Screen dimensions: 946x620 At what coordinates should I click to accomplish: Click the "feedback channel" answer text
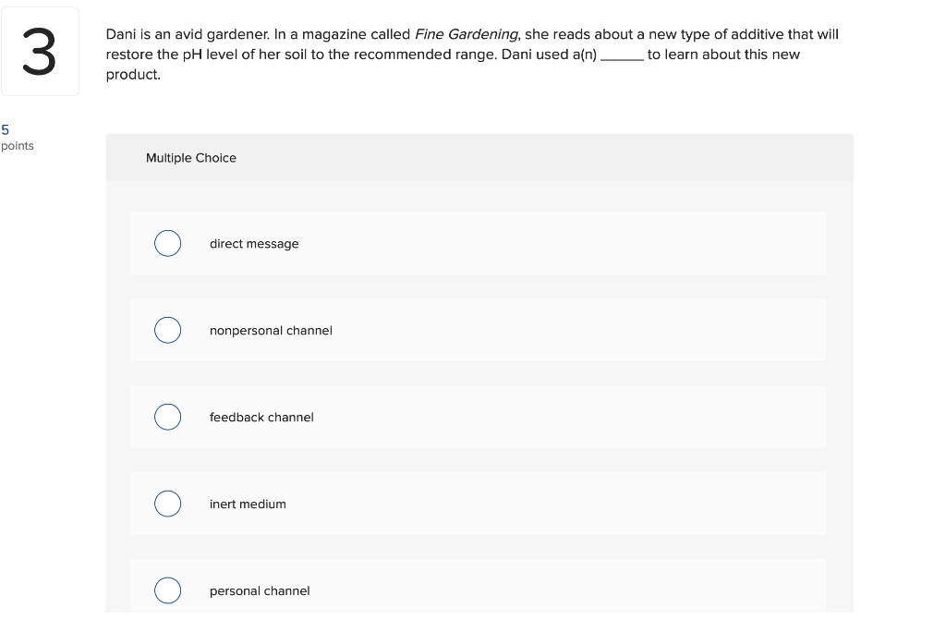261,418
